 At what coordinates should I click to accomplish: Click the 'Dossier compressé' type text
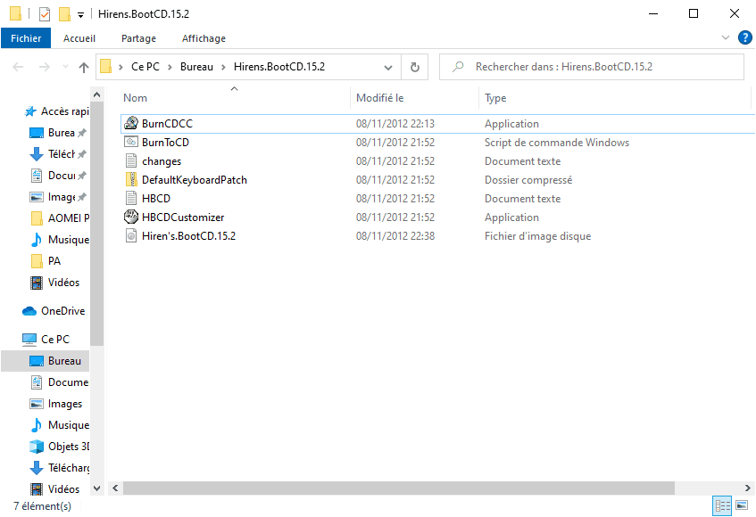coord(528,180)
